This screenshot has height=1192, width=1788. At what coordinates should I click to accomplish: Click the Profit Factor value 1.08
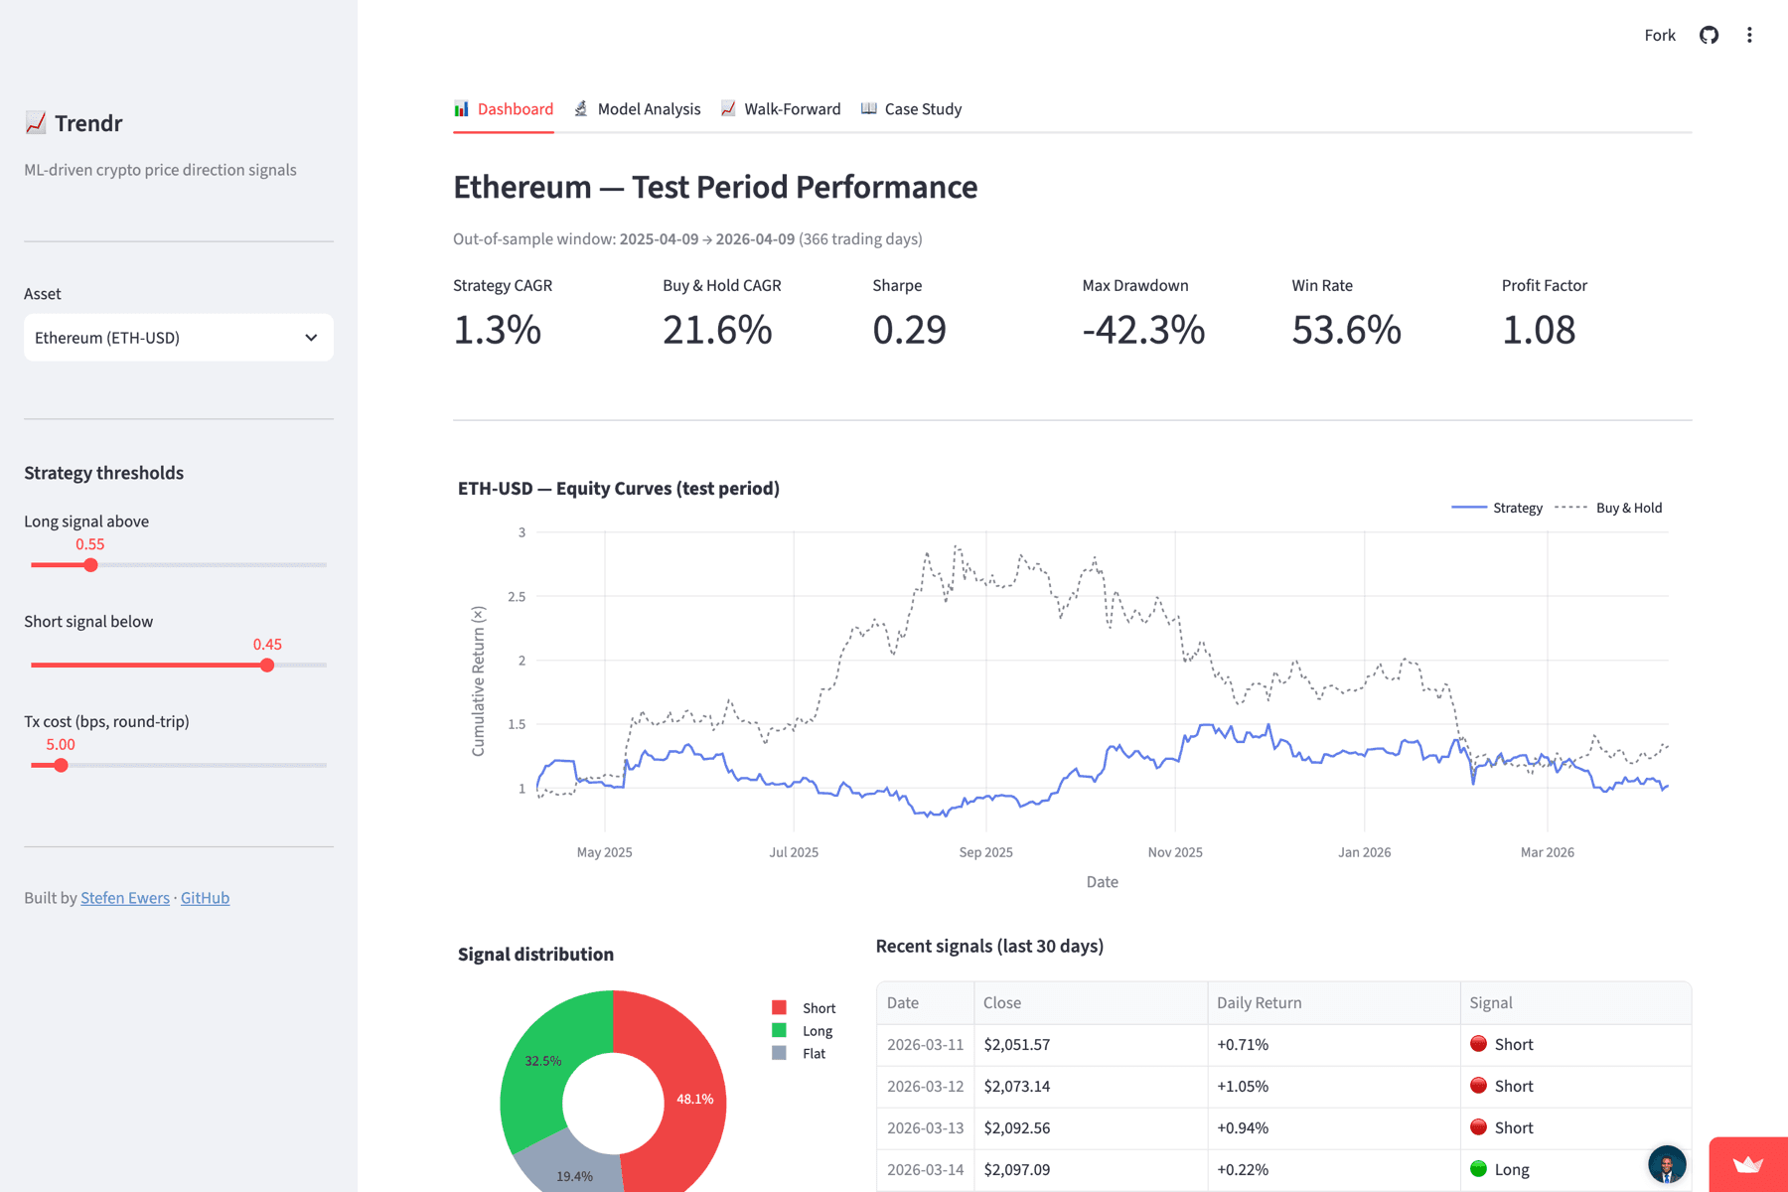[1539, 330]
